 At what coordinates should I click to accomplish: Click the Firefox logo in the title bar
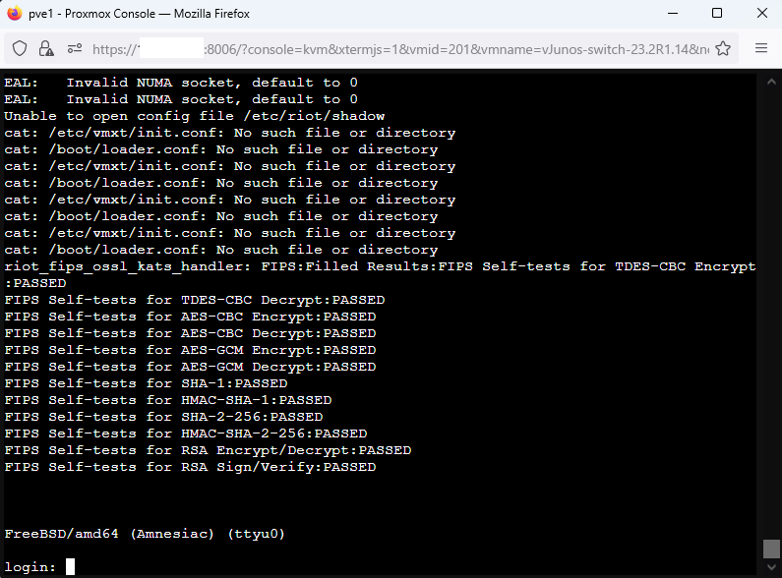[x=15, y=14]
